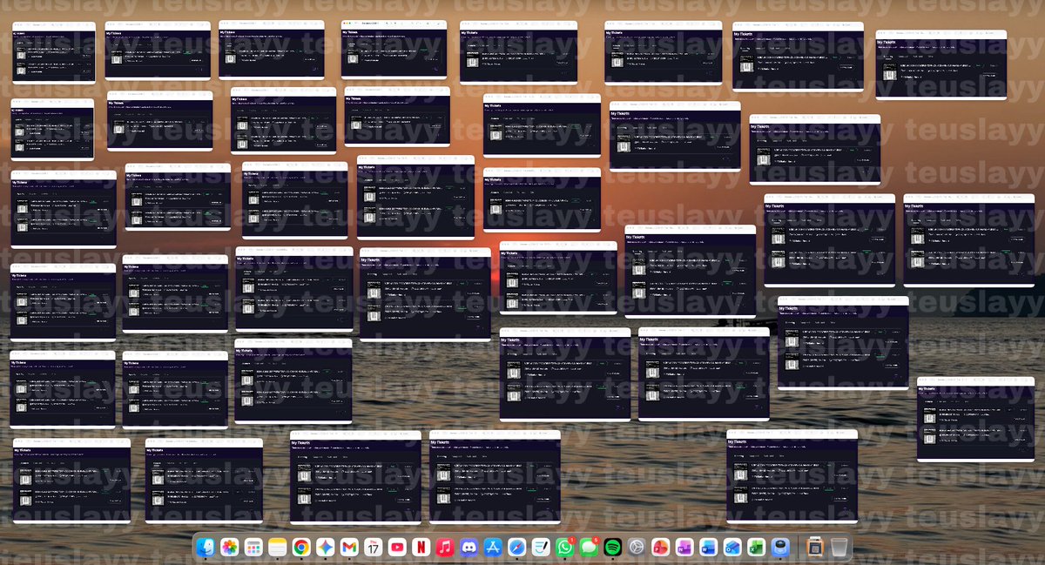1045x565 pixels.
Task: Open Microsoft Word
Action: 708,547
